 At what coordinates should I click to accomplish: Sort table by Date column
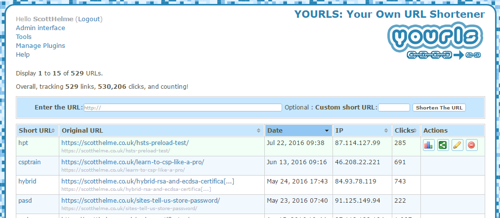click(298, 131)
